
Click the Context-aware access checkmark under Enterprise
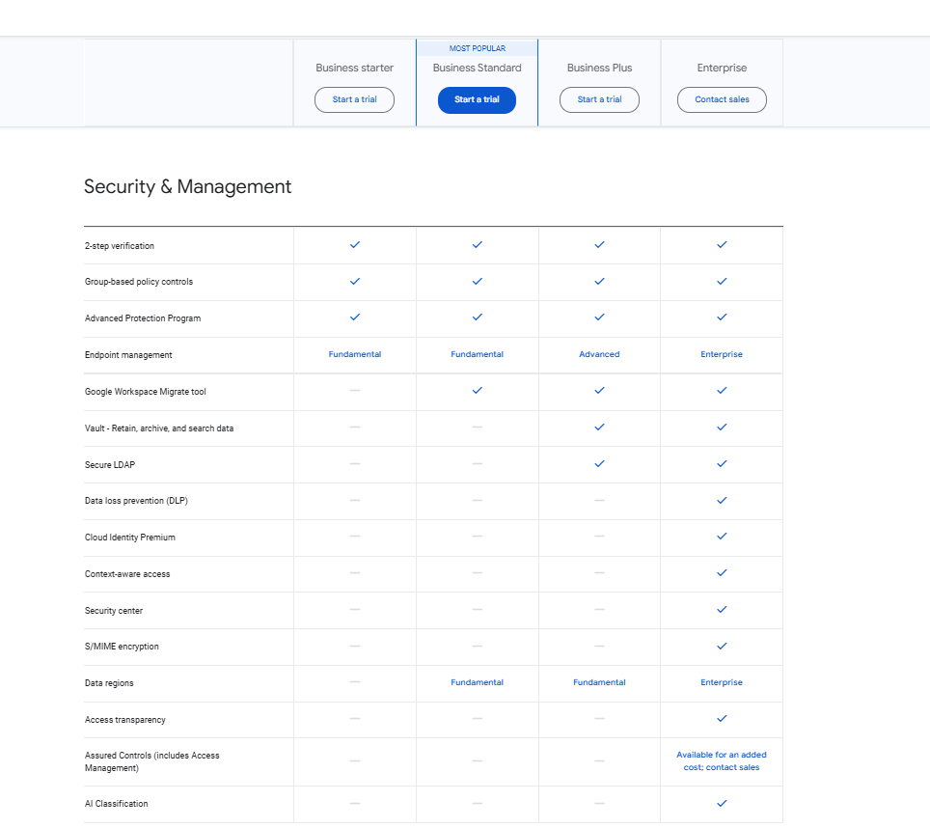(x=722, y=572)
